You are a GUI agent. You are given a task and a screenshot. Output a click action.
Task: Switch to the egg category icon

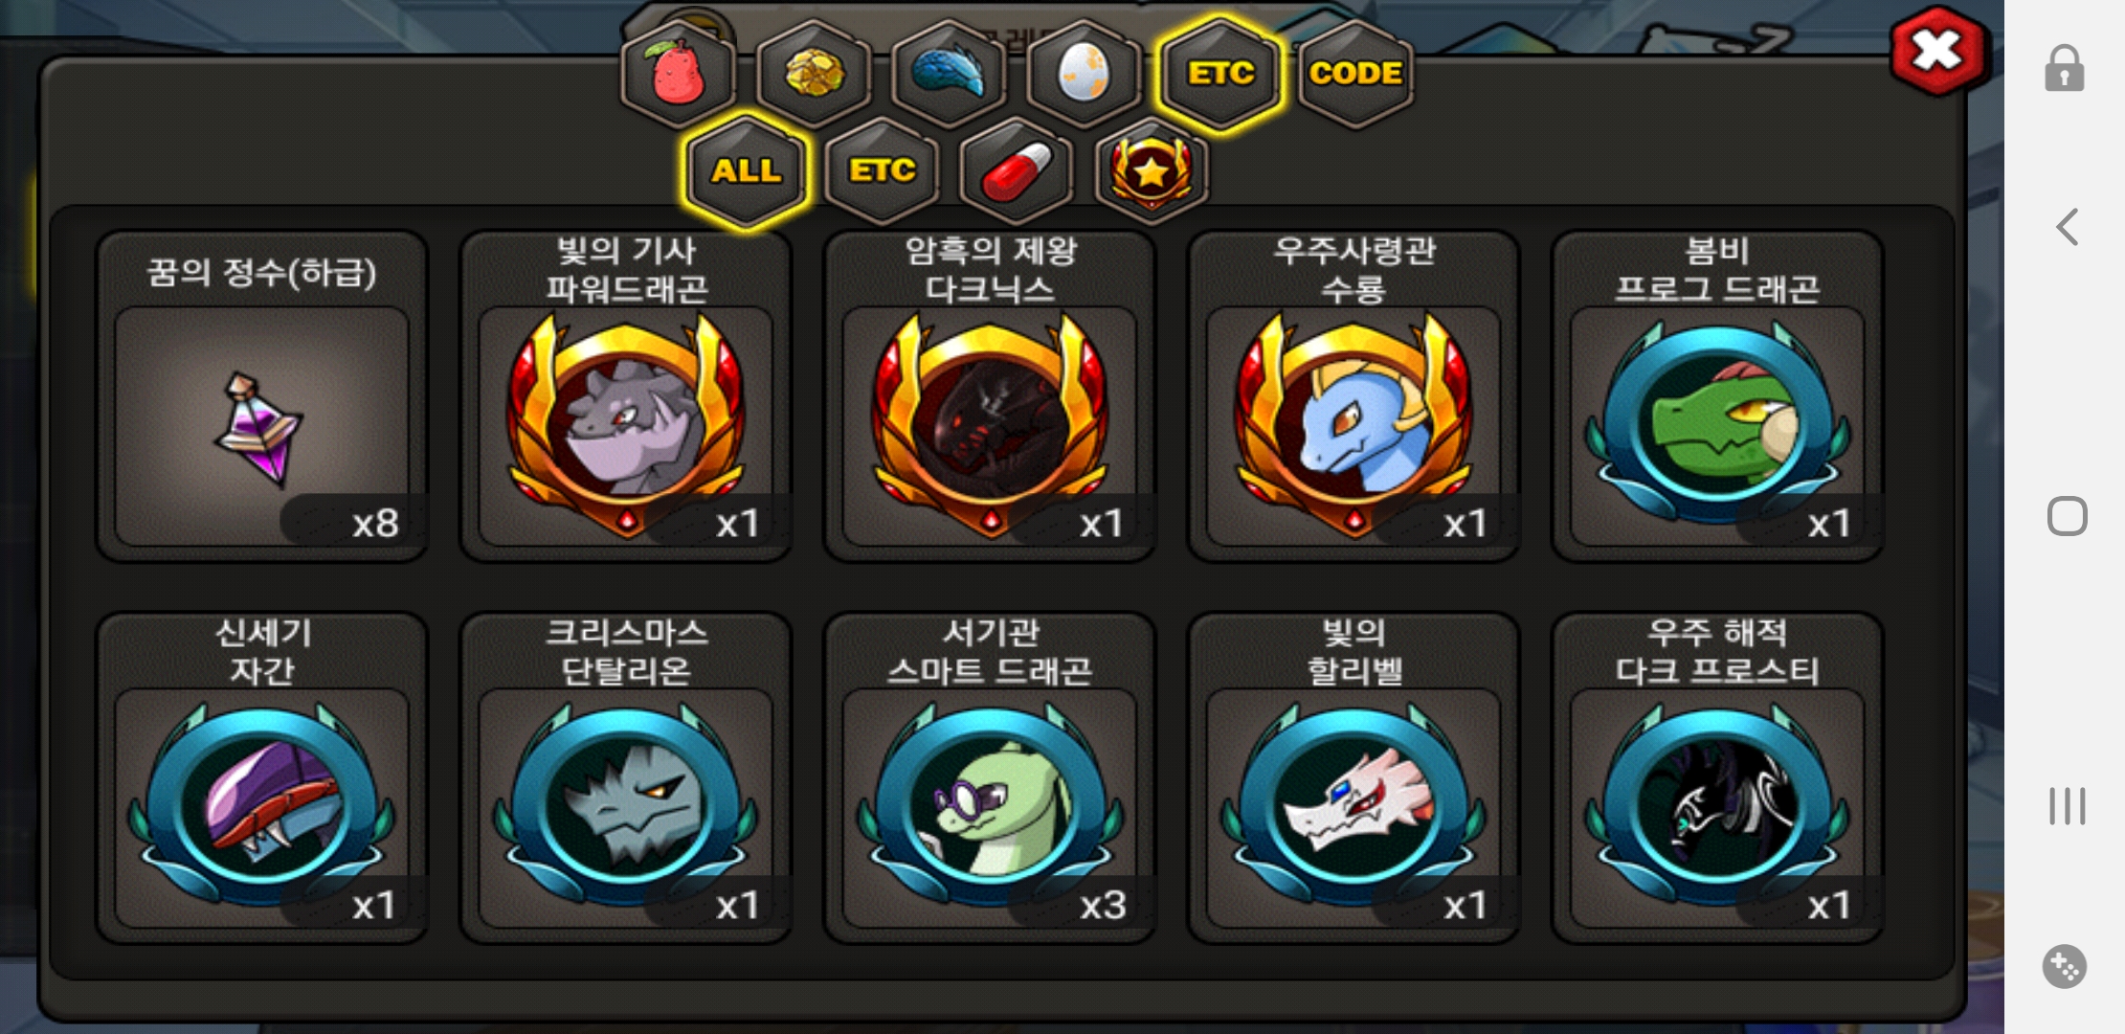coord(1085,73)
